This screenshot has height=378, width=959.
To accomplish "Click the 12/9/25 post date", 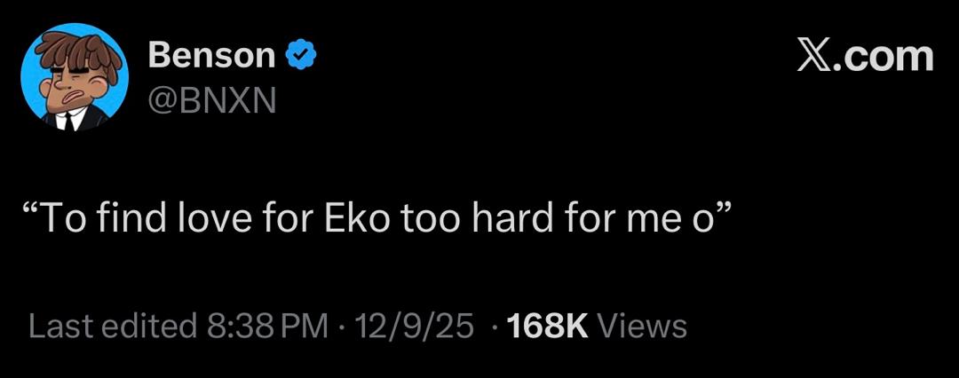I will [x=415, y=327].
